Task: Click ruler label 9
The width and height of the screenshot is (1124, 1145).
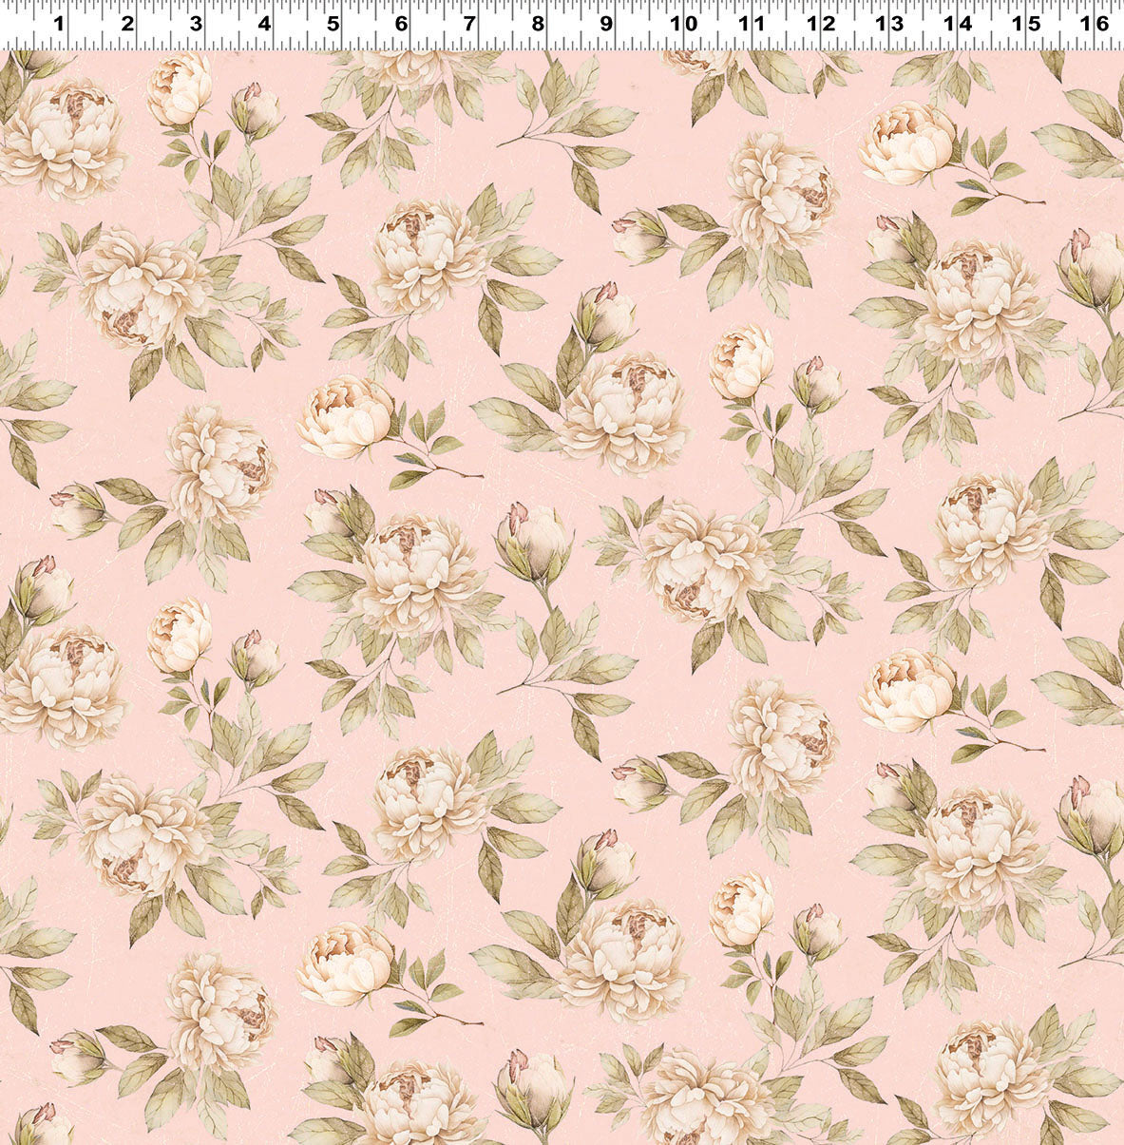Action: [x=607, y=24]
